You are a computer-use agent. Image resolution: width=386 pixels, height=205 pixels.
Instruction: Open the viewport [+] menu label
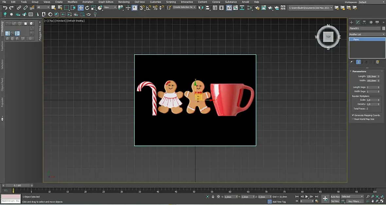46,21
